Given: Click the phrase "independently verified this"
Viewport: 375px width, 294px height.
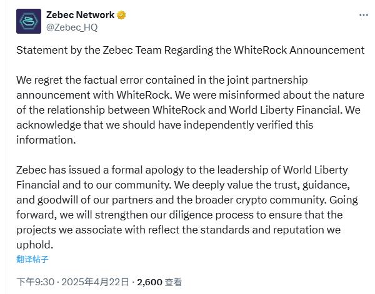Looking at the screenshot, I should point(249,125).
